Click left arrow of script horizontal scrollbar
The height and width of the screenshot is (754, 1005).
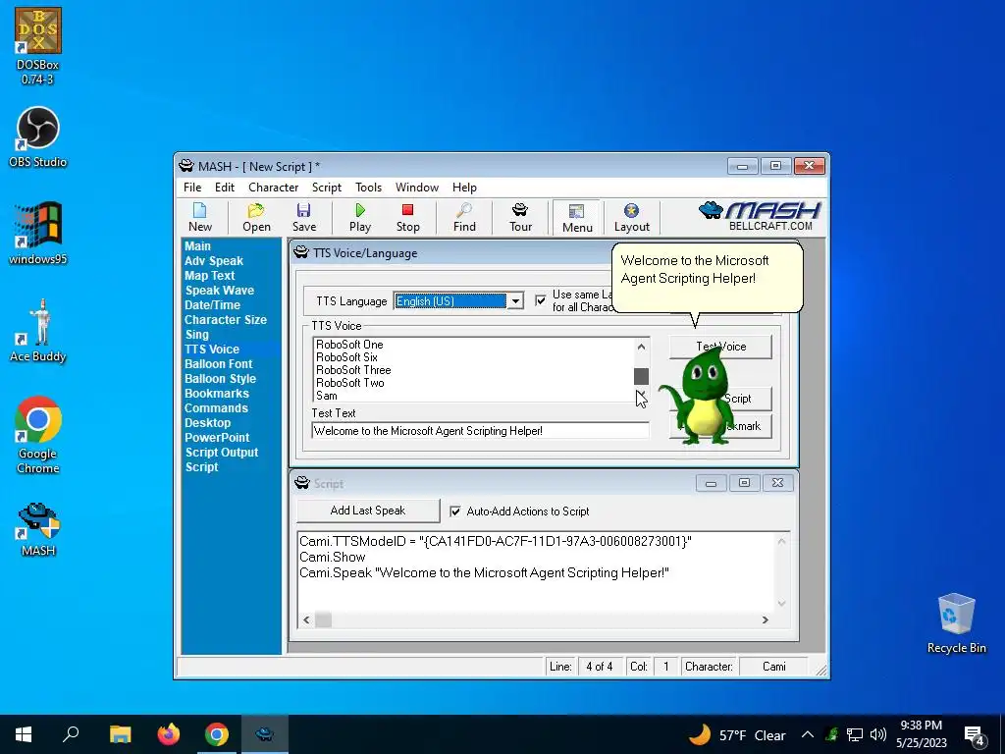[x=306, y=620]
